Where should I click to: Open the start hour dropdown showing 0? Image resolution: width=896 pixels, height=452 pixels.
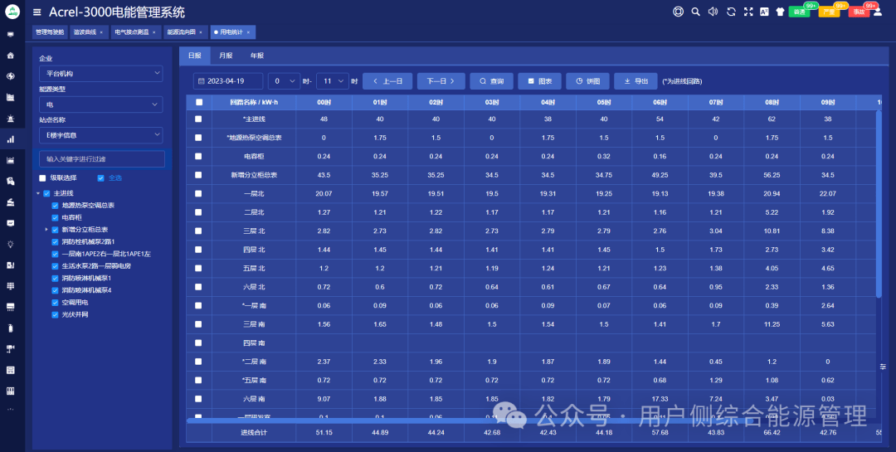tap(284, 81)
